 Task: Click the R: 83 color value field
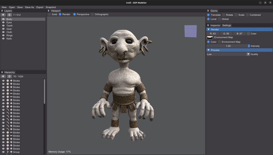coord(213,34)
